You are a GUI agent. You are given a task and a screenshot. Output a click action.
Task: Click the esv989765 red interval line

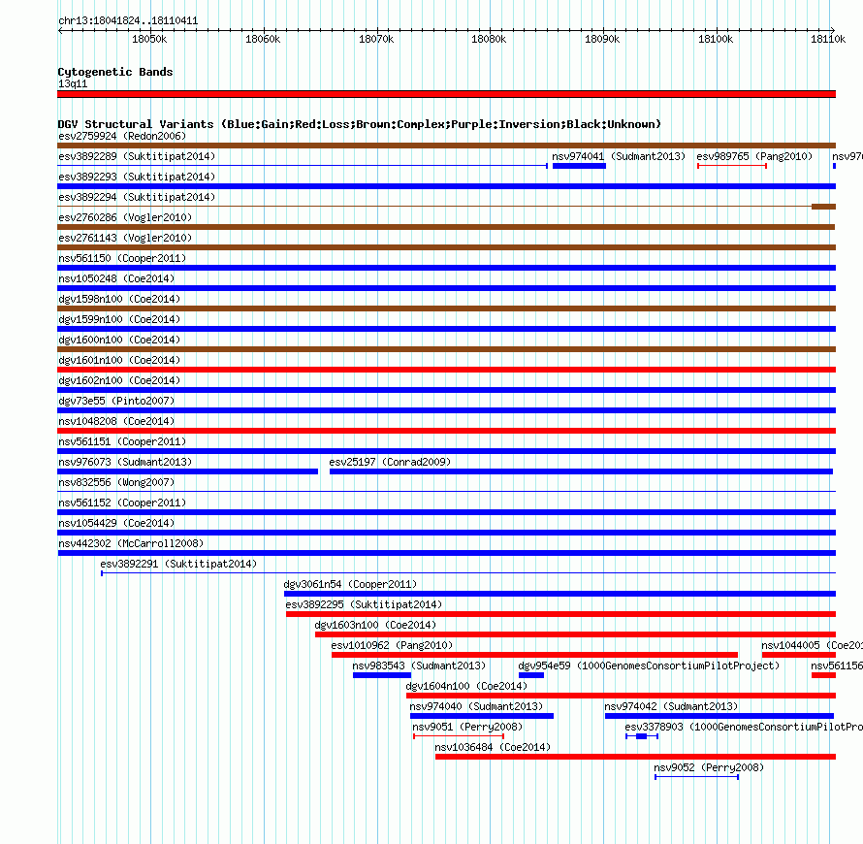pyautogui.click(x=732, y=166)
